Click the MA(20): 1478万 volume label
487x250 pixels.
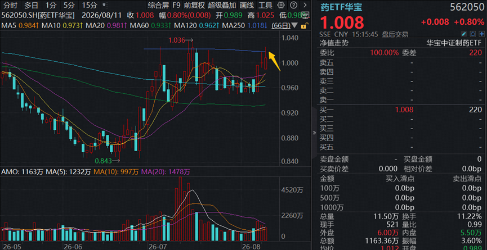(x=166, y=171)
